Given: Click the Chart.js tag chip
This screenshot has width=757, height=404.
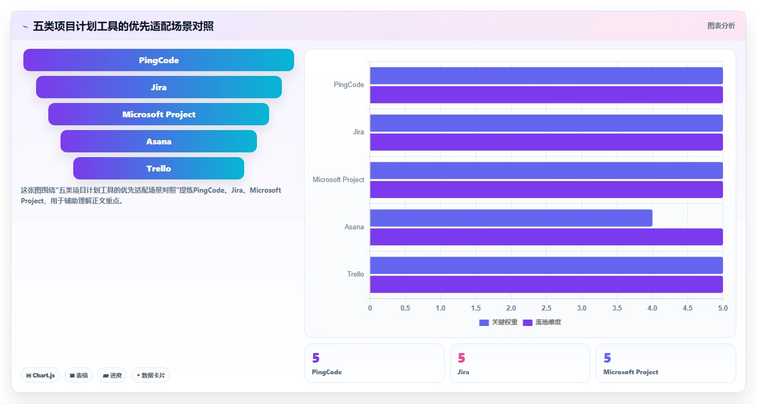Looking at the screenshot, I should pos(41,375).
